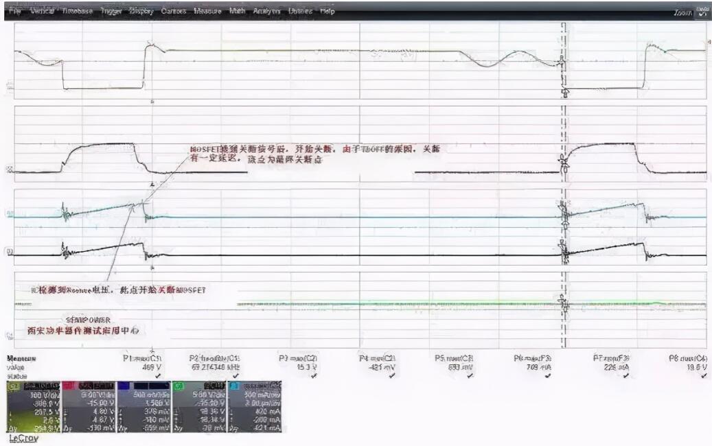Open the Cursors menu
This screenshot has width=712, height=446.
[174, 12]
